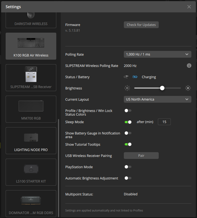The image size is (197, 218).
Task: Click the device list vertical scrollbar
Action: pyautogui.click(x=59, y=168)
